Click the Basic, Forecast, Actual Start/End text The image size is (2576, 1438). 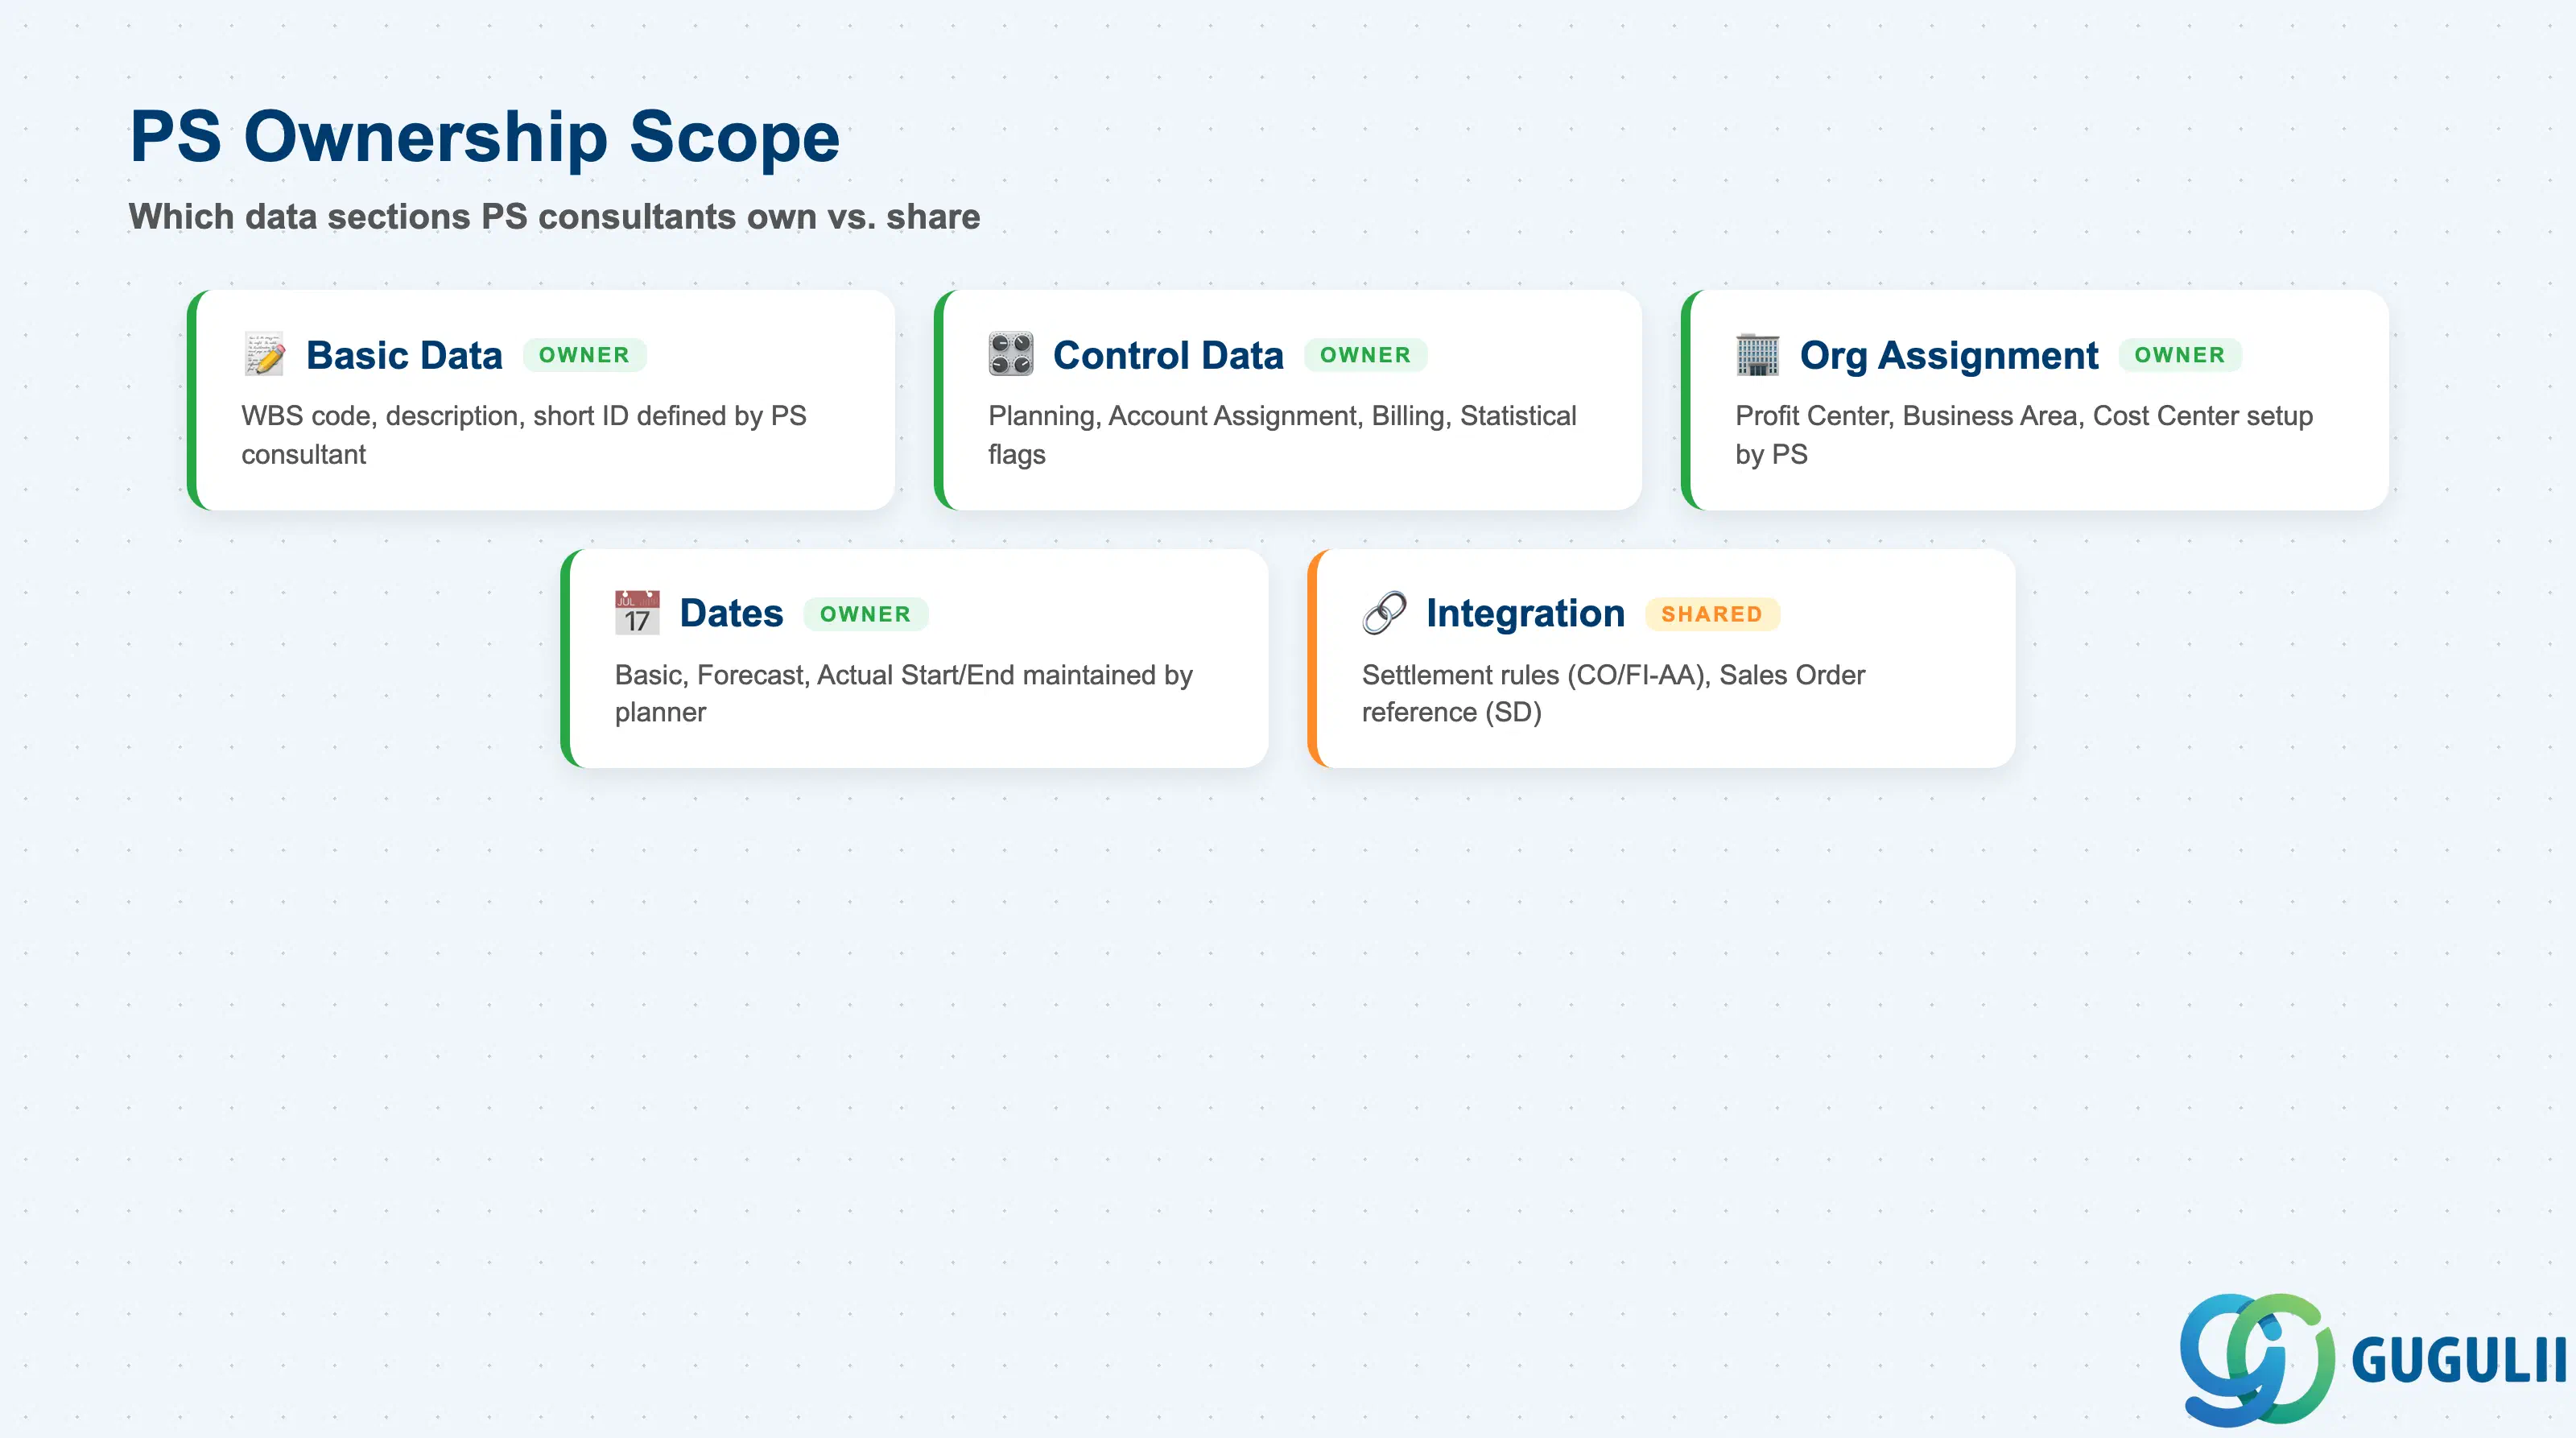click(x=903, y=693)
